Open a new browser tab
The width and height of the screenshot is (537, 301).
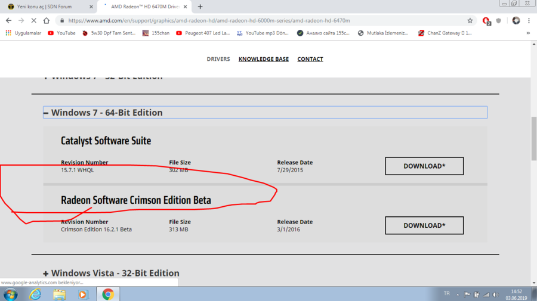(x=200, y=7)
